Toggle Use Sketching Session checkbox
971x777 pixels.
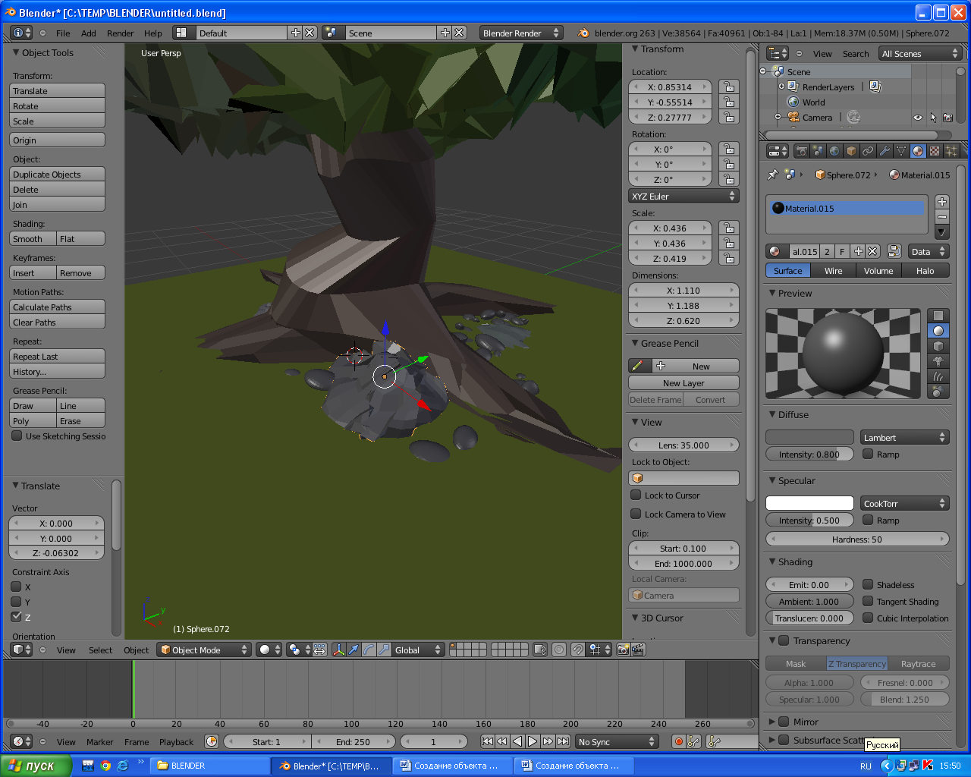17,436
